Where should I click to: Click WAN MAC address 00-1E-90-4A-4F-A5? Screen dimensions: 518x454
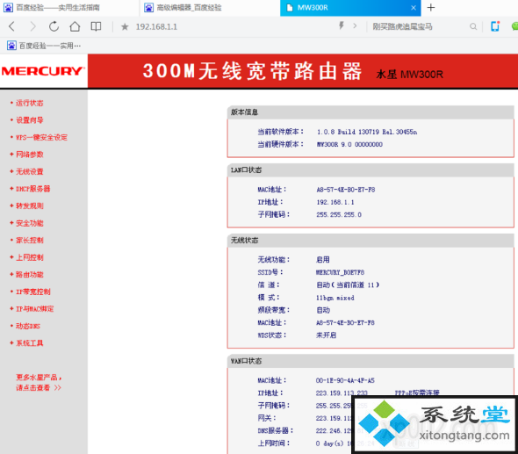coord(345,380)
